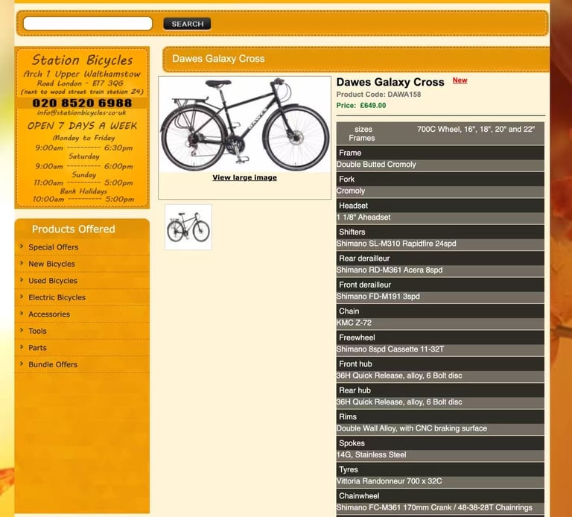Click arrow bullet beside Electric Bicycles
The image size is (572, 517).
(x=22, y=296)
